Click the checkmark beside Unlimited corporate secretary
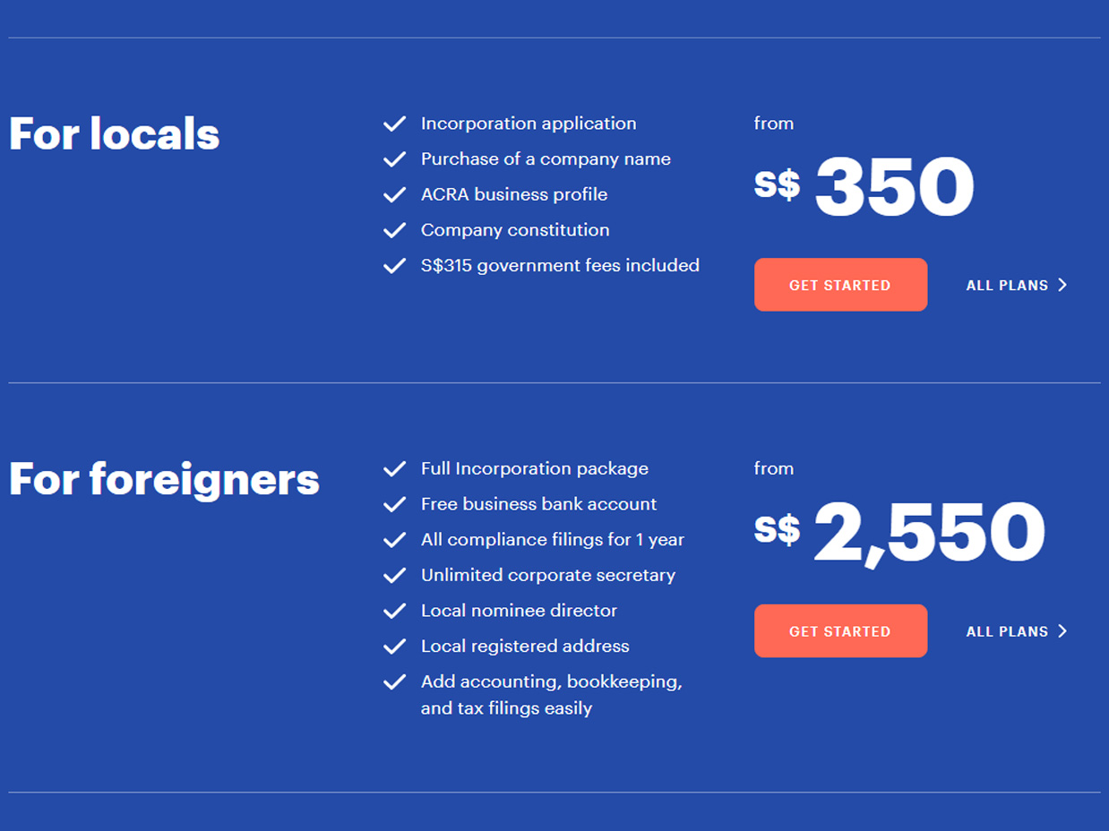 coord(394,575)
